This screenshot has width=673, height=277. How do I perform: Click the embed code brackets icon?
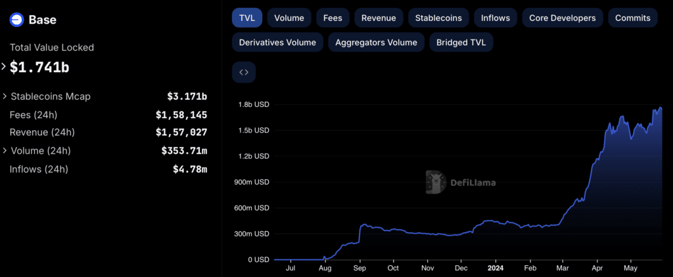(x=244, y=72)
